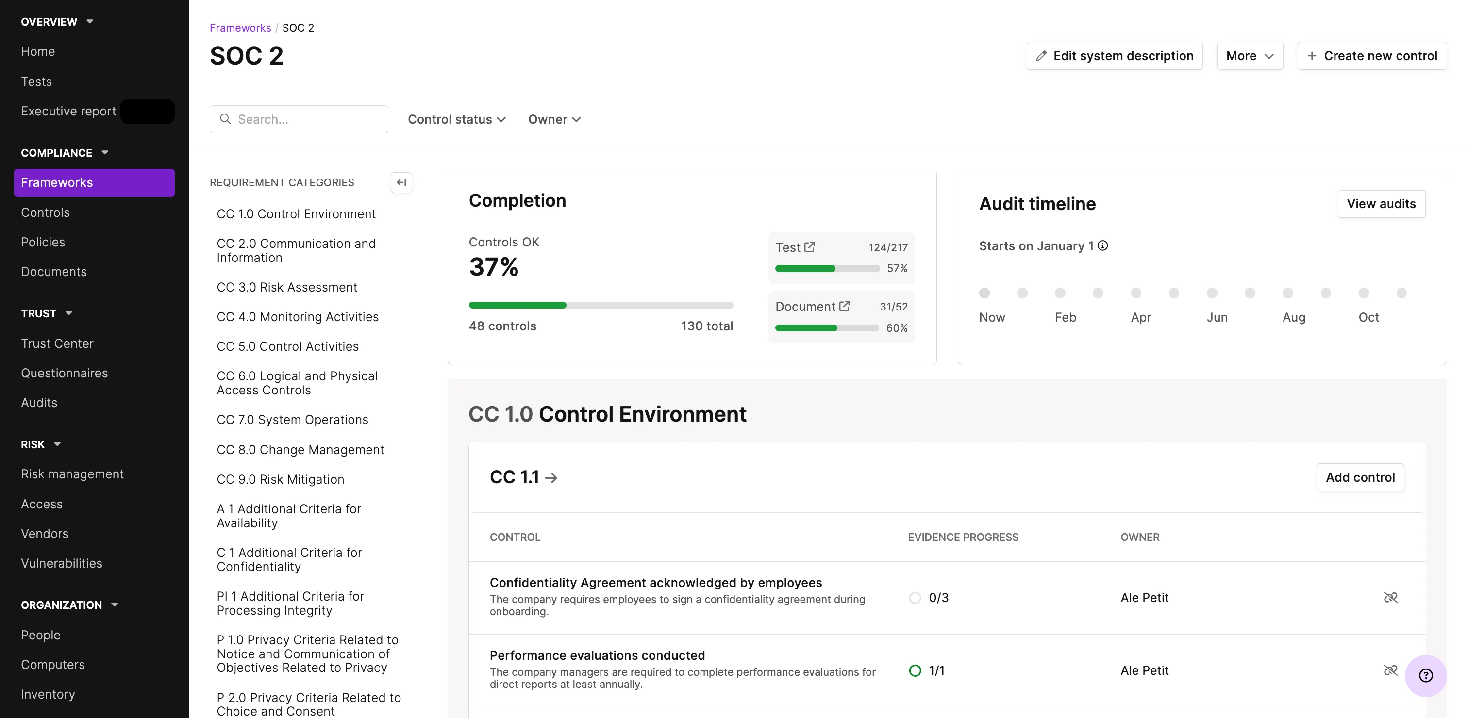Click the View audits button
Screen dimensions: 1468x718
click(x=1381, y=204)
